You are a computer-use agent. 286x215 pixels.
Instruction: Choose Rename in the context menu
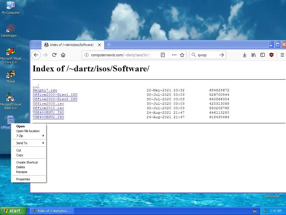pyautogui.click(x=29, y=172)
